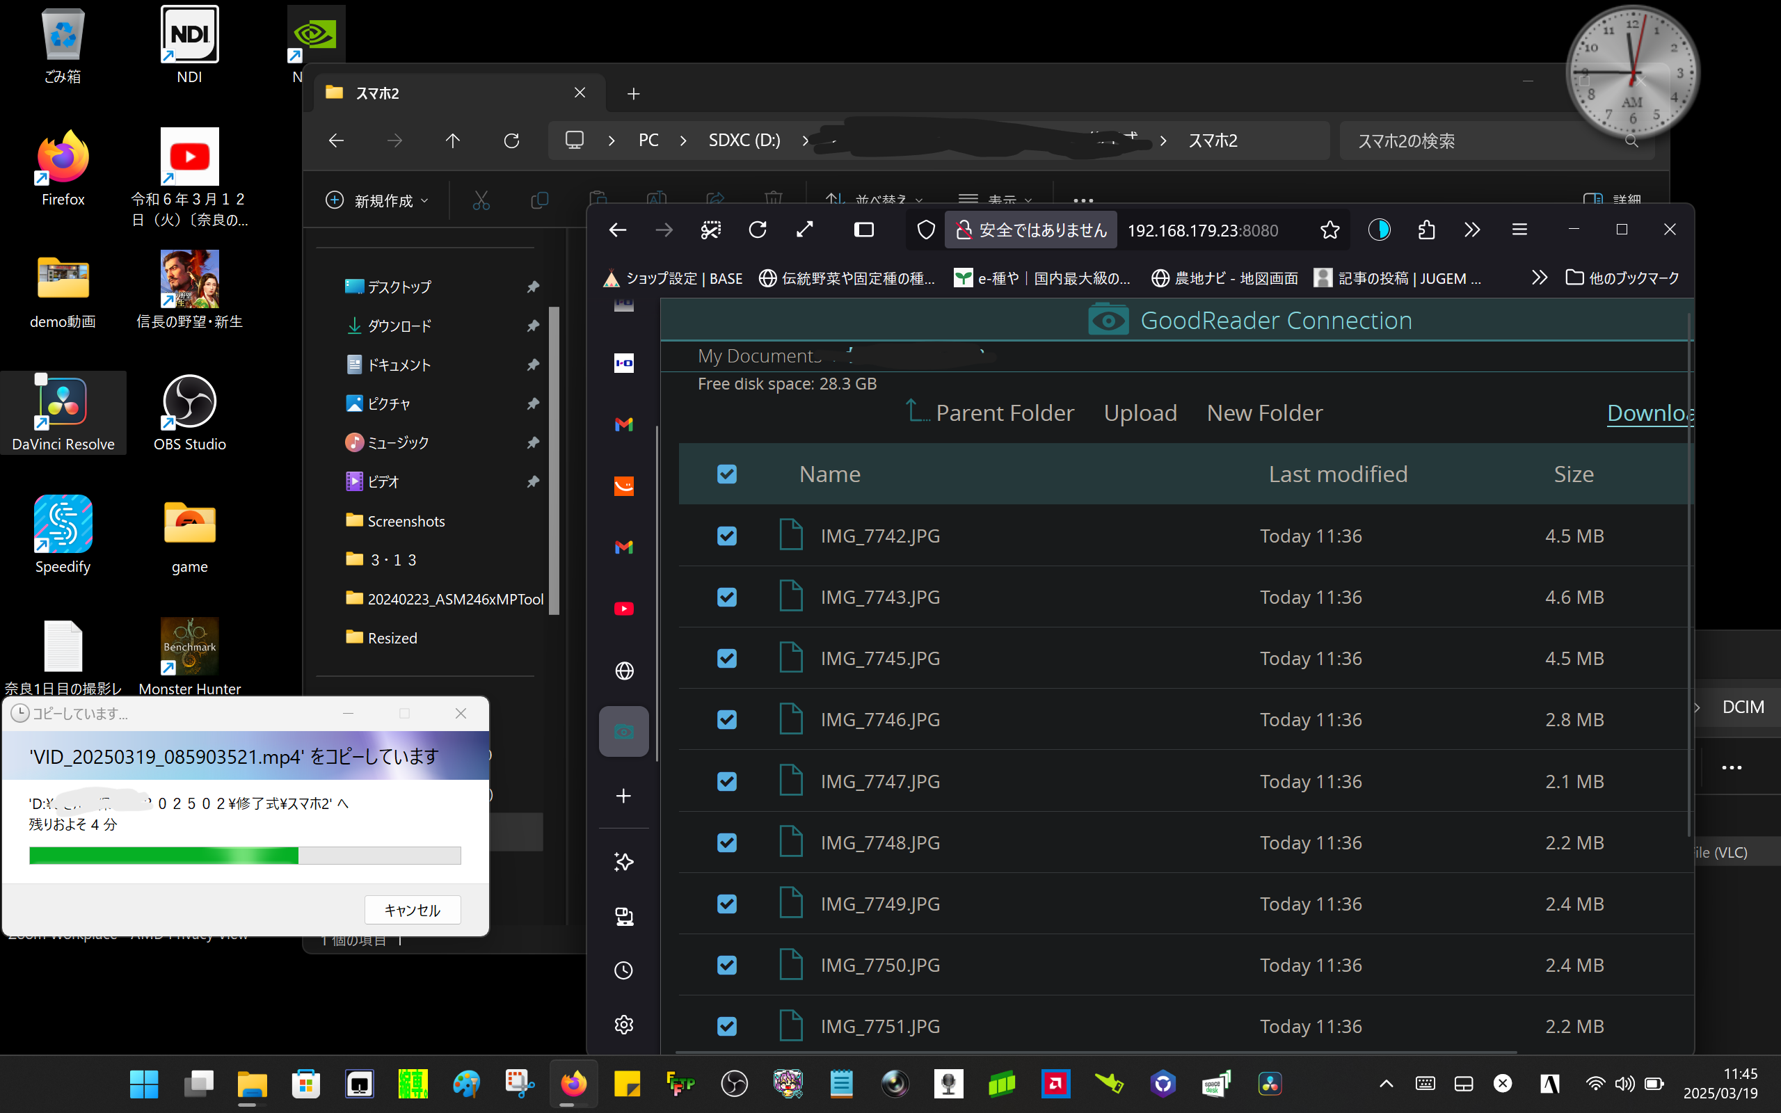
Task: Open OBS Studio desktop shortcut
Action: tap(190, 414)
